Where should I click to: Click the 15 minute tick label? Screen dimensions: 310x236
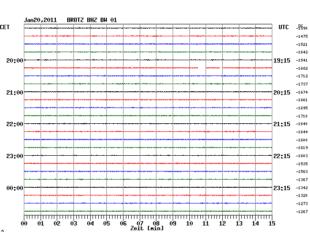[x=271, y=223]
